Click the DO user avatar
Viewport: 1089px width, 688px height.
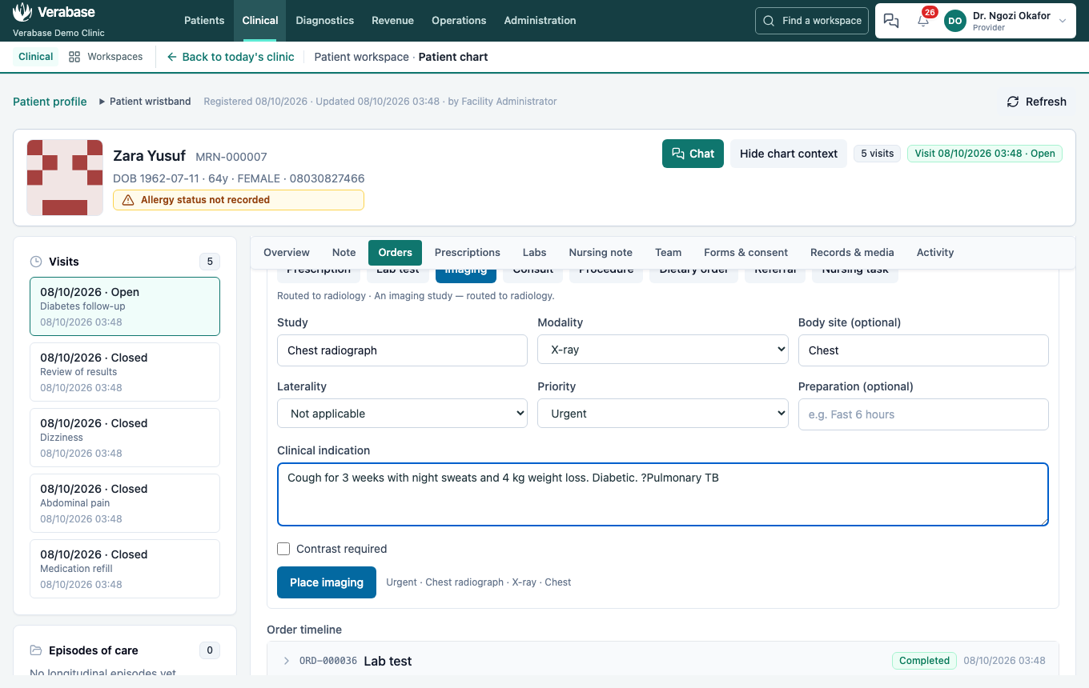click(x=955, y=21)
